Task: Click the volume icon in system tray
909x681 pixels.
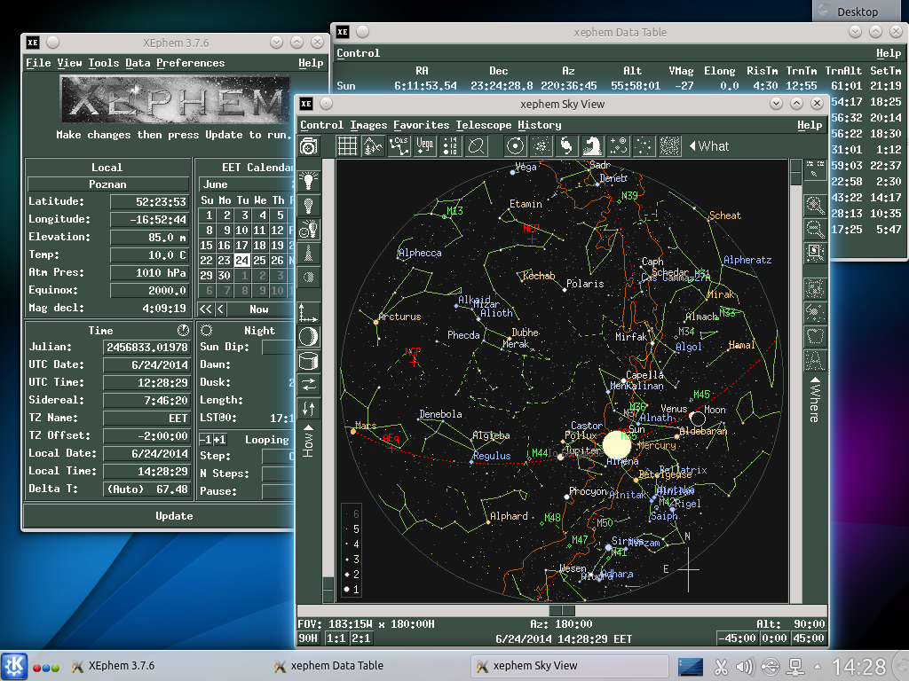Action: pos(745,667)
